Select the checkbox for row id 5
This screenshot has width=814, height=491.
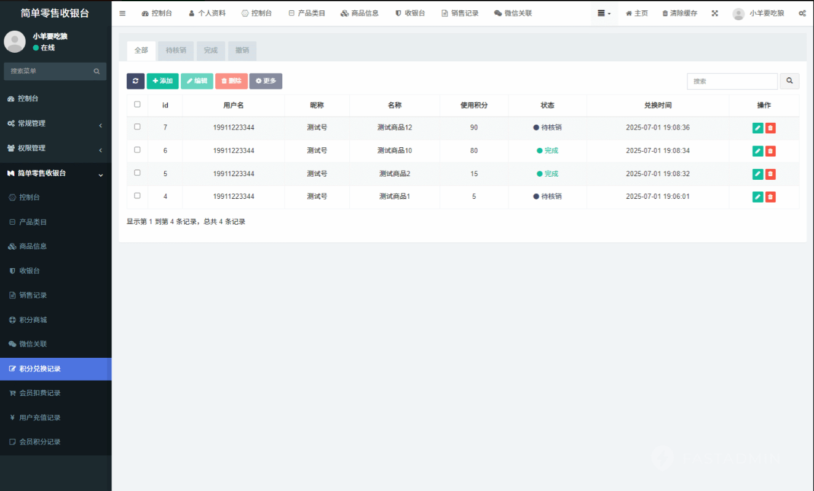[137, 173]
